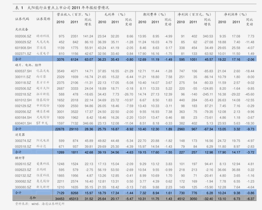The height and width of the screenshot is (210, 262).
Task: Select the net profit growth 340.53
Action: click(208, 36)
